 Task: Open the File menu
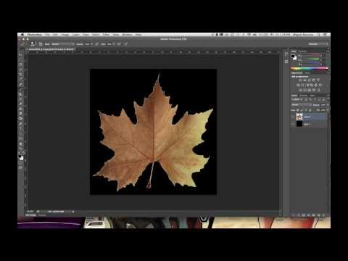47,35
